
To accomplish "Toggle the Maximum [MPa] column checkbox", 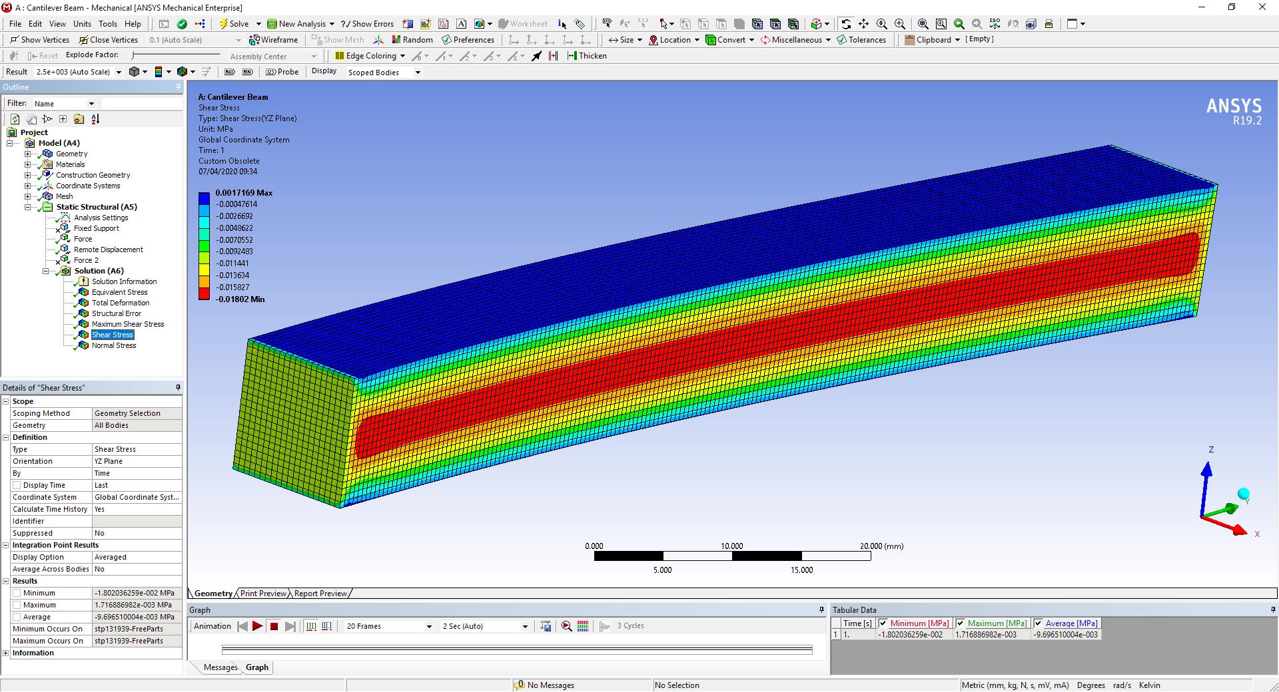I will tap(961, 623).
